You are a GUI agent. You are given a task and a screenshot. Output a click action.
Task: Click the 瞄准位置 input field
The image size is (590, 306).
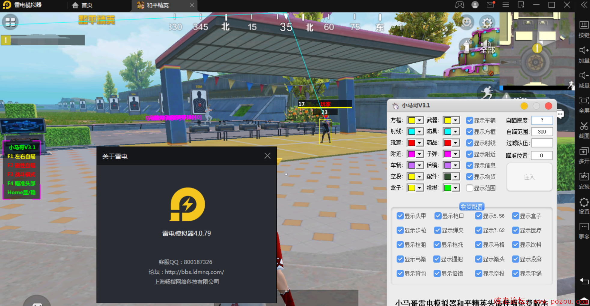click(542, 156)
